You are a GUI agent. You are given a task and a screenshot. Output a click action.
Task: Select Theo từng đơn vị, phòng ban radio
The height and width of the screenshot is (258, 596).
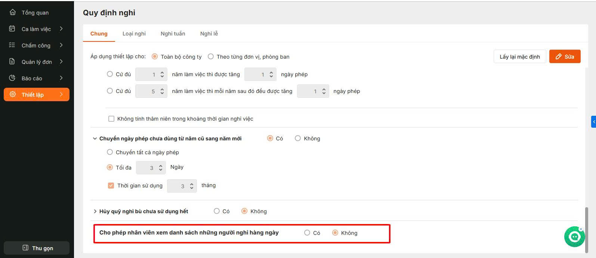(x=211, y=57)
